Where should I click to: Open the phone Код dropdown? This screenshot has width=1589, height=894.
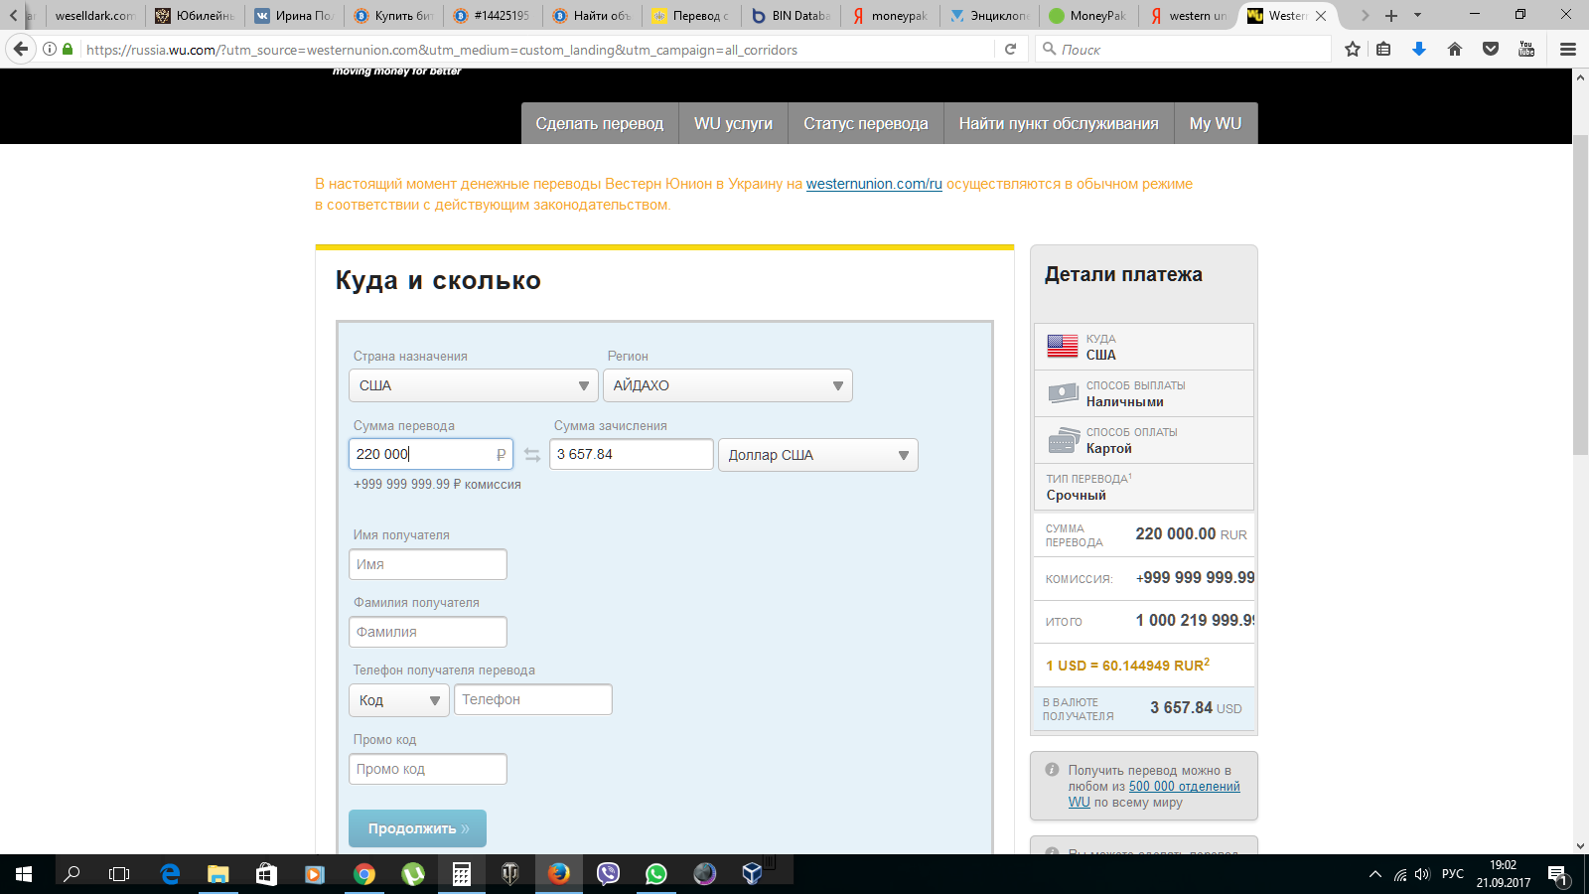(399, 700)
